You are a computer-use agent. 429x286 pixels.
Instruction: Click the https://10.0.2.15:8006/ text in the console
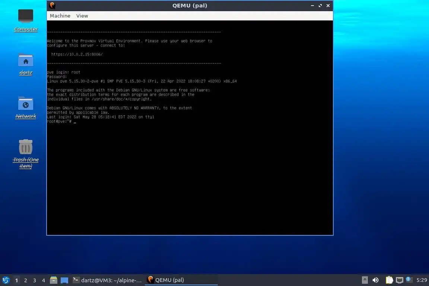coord(77,54)
